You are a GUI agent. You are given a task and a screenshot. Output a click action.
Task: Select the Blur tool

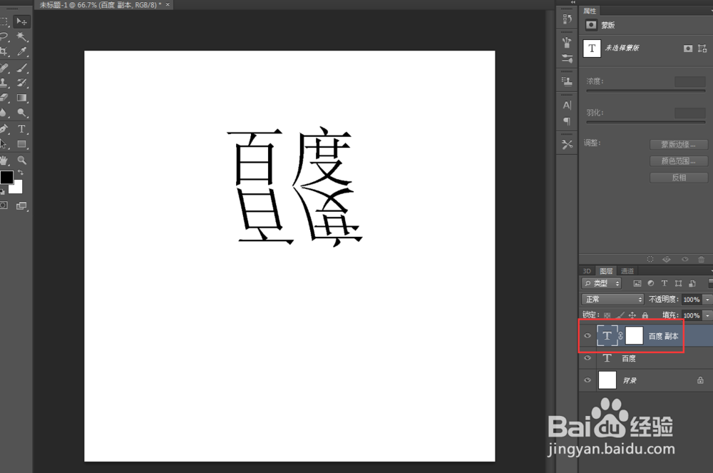tap(4, 113)
